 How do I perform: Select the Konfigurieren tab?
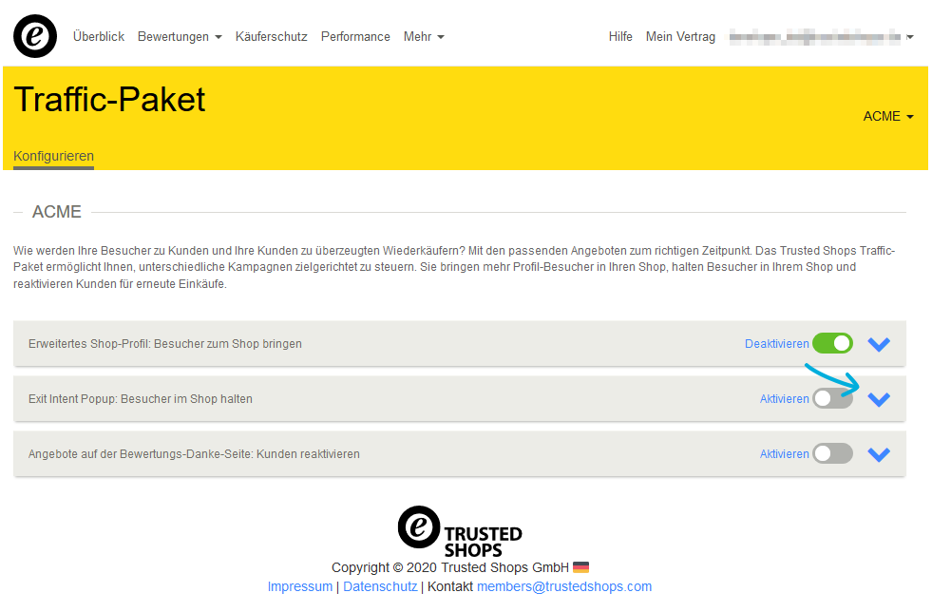pyautogui.click(x=53, y=157)
